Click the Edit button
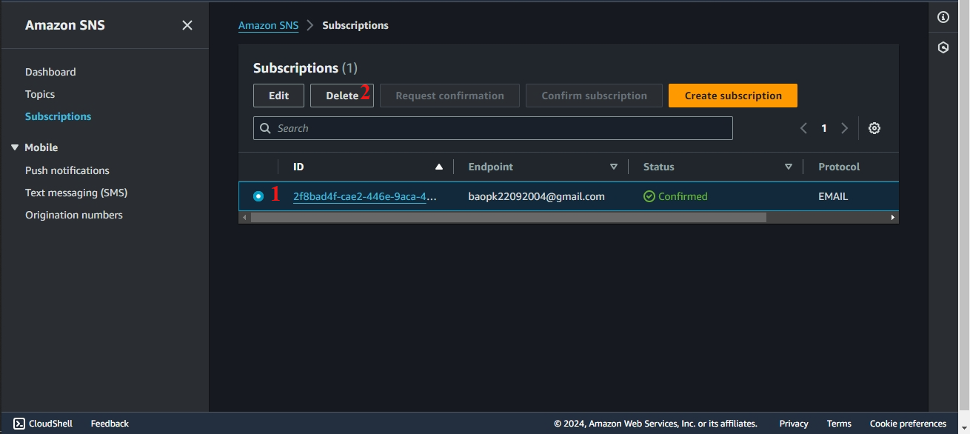970x434 pixels. [278, 96]
